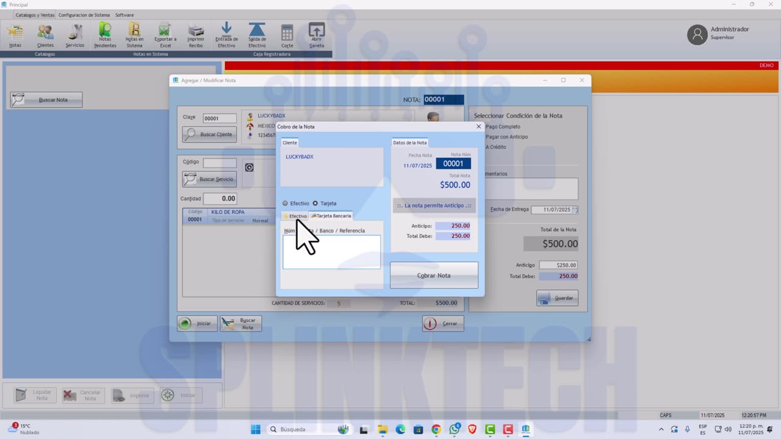Click the LUCKYBADX client name in Cobro dialog

[x=300, y=157]
